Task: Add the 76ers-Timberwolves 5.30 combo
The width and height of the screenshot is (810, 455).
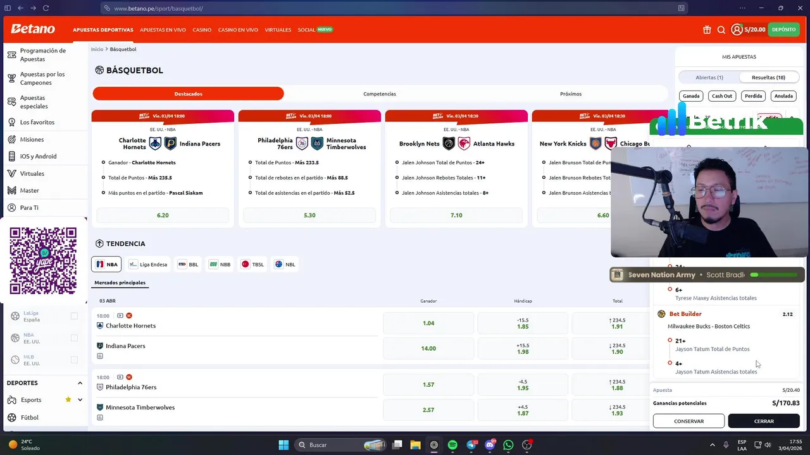Action: click(309, 215)
